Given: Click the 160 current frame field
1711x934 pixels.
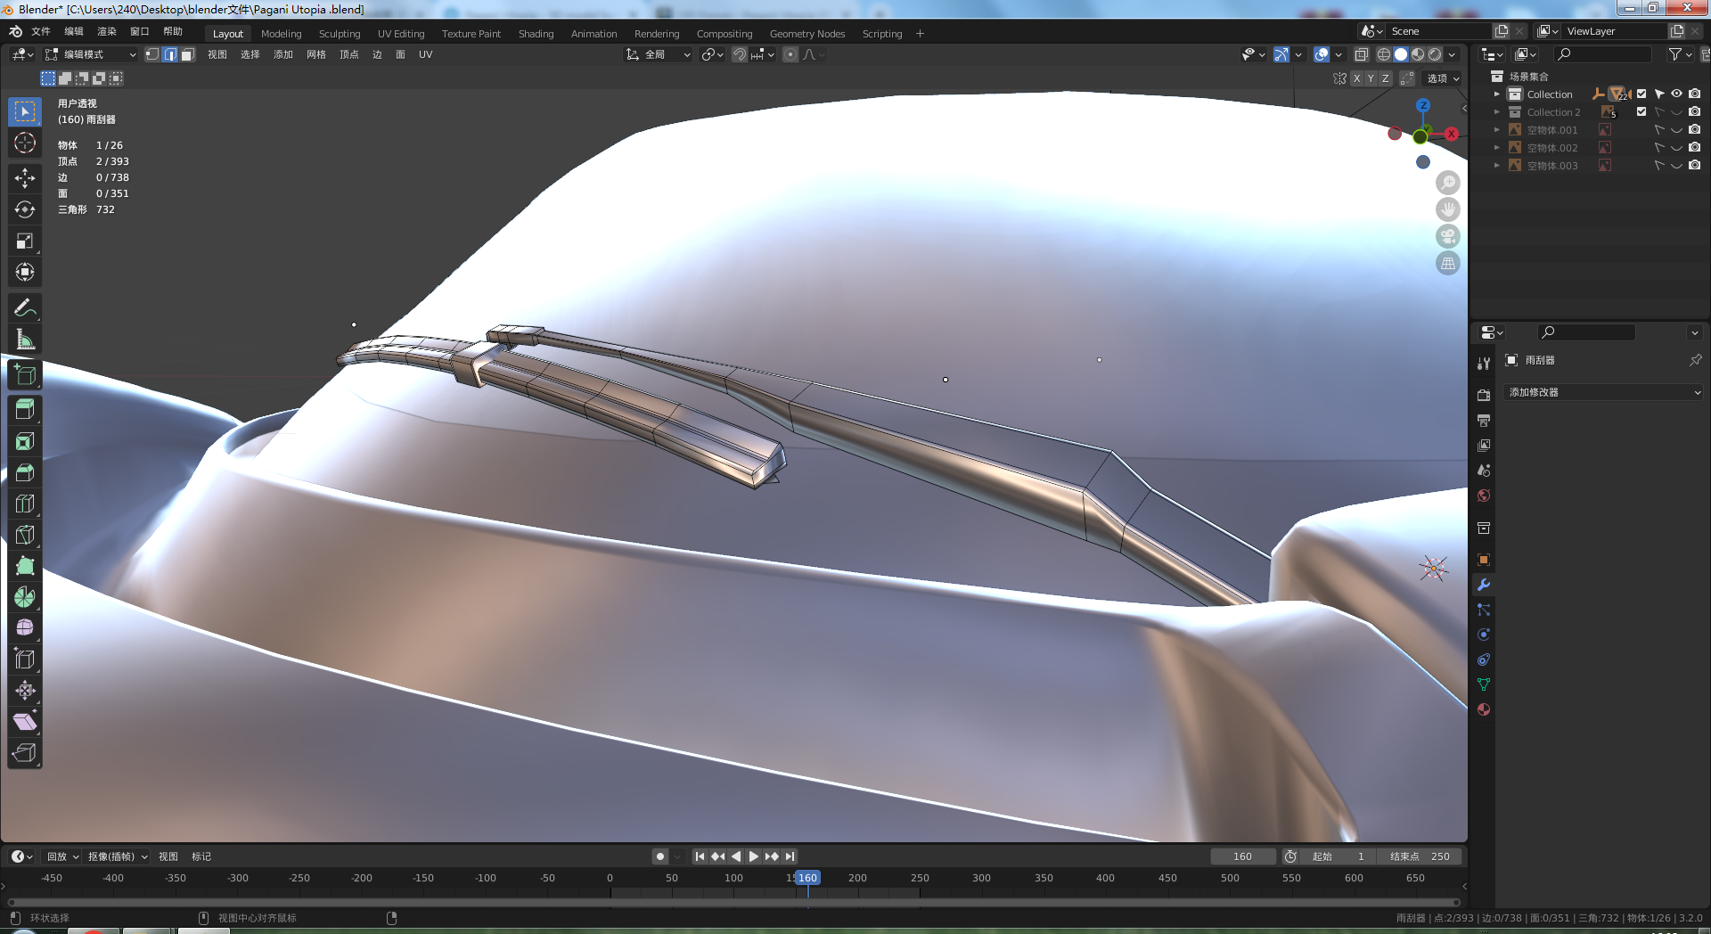Looking at the screenshot, I should (x=1243, y=856).
